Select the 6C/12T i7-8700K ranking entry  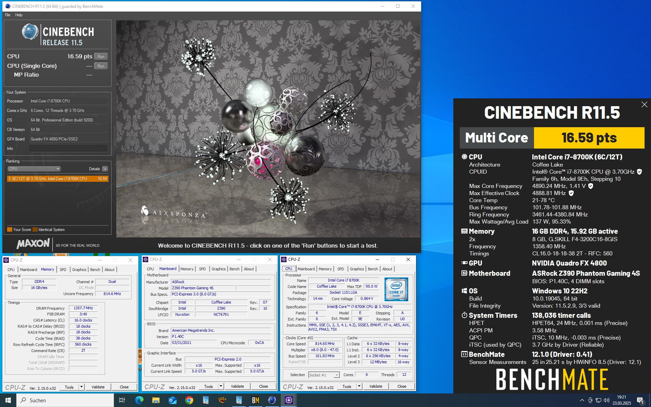pyautogui.click(x=58, y=178)
